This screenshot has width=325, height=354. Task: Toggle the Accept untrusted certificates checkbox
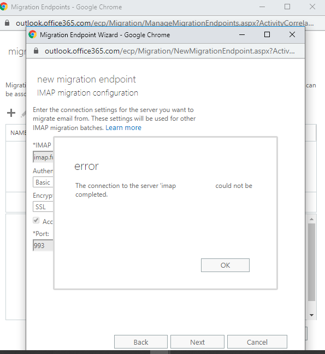(x=36, y=220)
